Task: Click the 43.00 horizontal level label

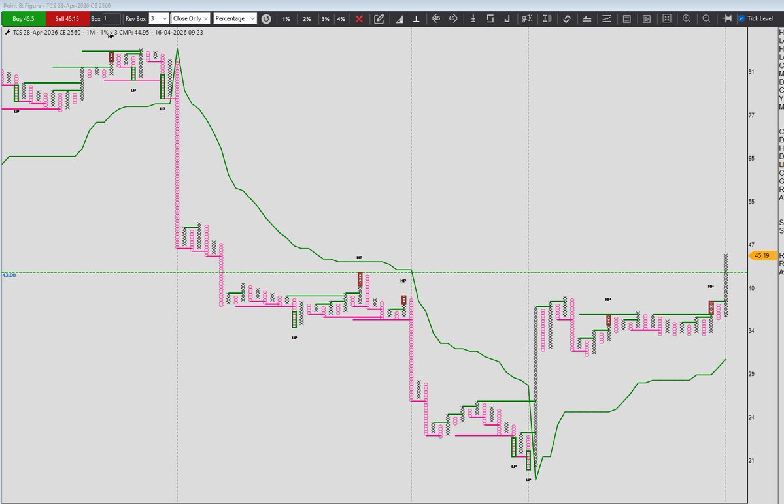Action: (9, 275)
